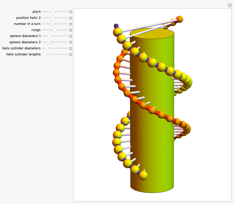The width and height of the screenshot is (234, 204).
Task: Click the top-right panel options icon
Action: [230, 5]
